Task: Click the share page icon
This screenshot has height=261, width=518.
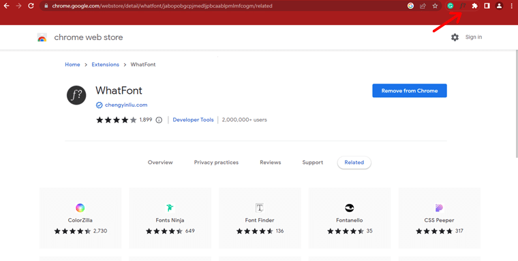Action: (423, 5)
